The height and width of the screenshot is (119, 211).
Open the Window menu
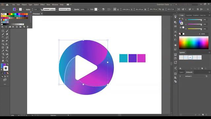click(x=55, y=5)
